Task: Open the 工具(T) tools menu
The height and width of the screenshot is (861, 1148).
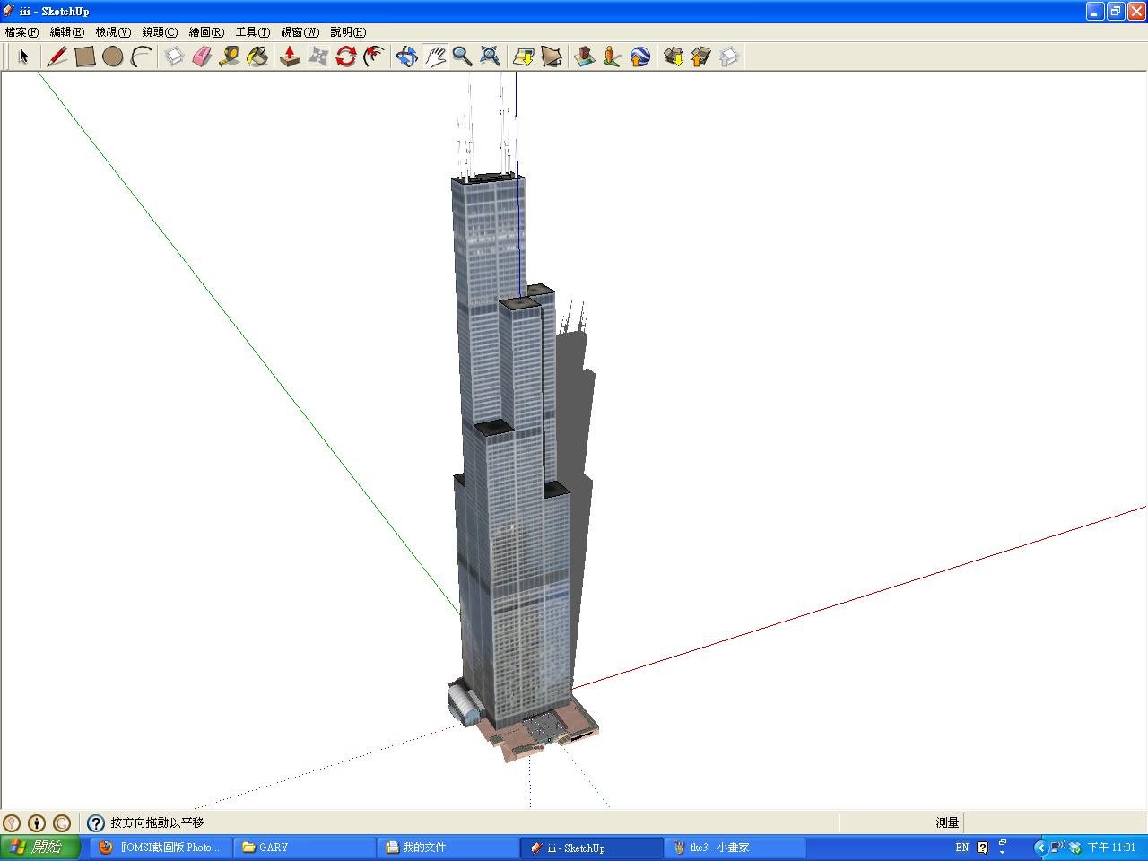Action: point(252,32)
